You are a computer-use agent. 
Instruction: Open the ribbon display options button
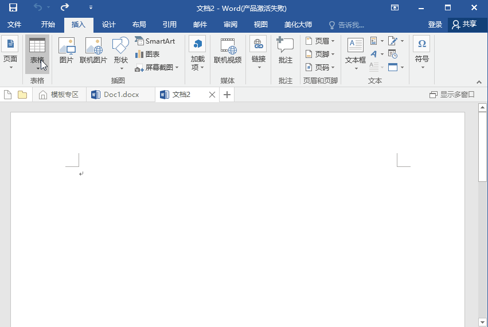click(395, 8)
